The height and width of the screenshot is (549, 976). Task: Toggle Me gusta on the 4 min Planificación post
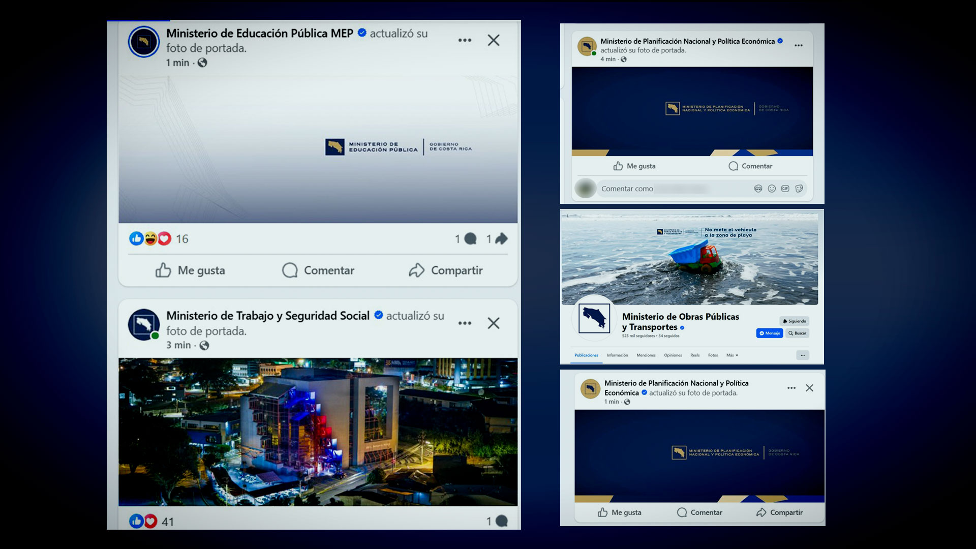634,166
